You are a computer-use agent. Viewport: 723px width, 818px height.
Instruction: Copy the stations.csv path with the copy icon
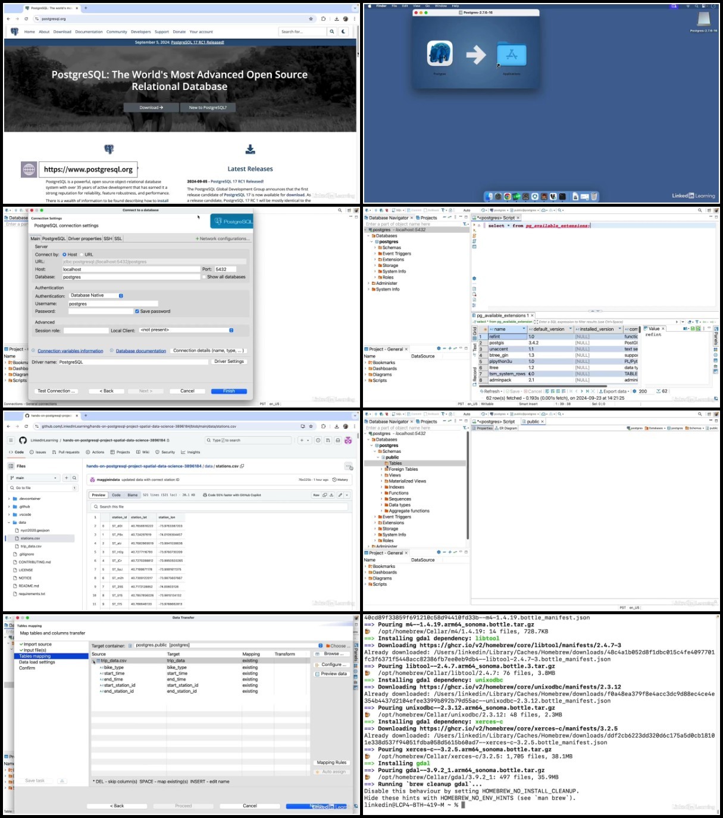(242, 466)
